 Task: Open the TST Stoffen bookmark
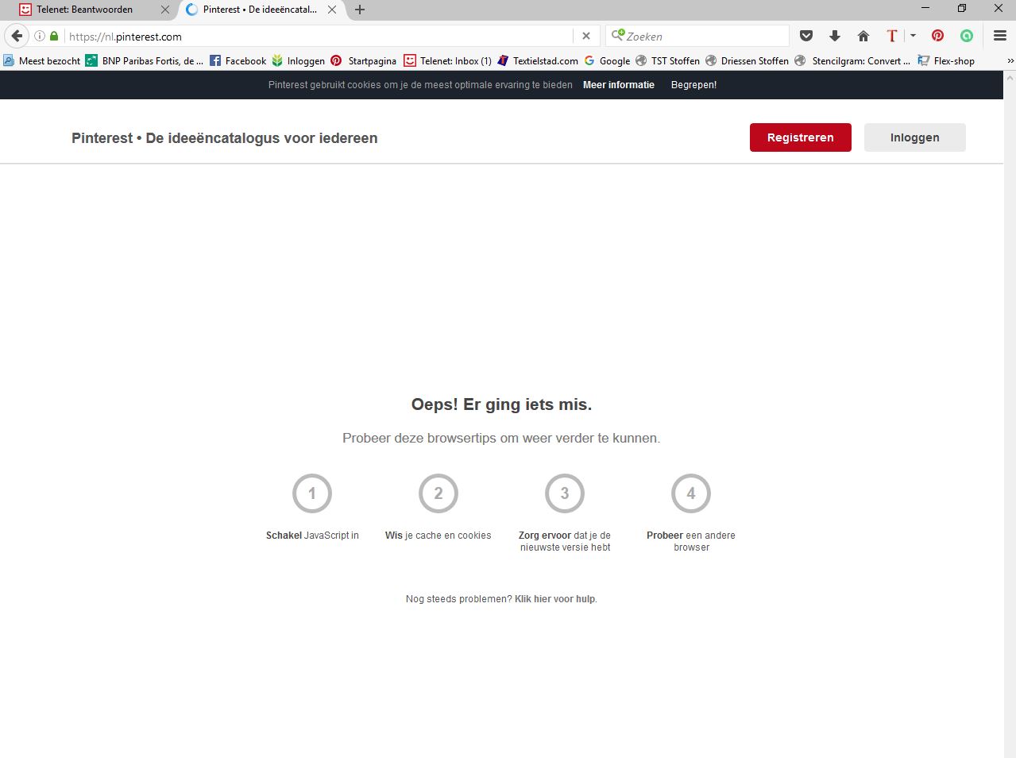pyautogui.click(x=667, y=60)
